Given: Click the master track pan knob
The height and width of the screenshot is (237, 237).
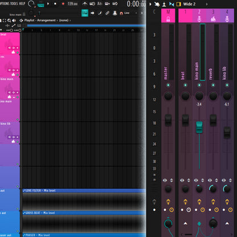Looking at the screenshot, I should pos(168,96).
